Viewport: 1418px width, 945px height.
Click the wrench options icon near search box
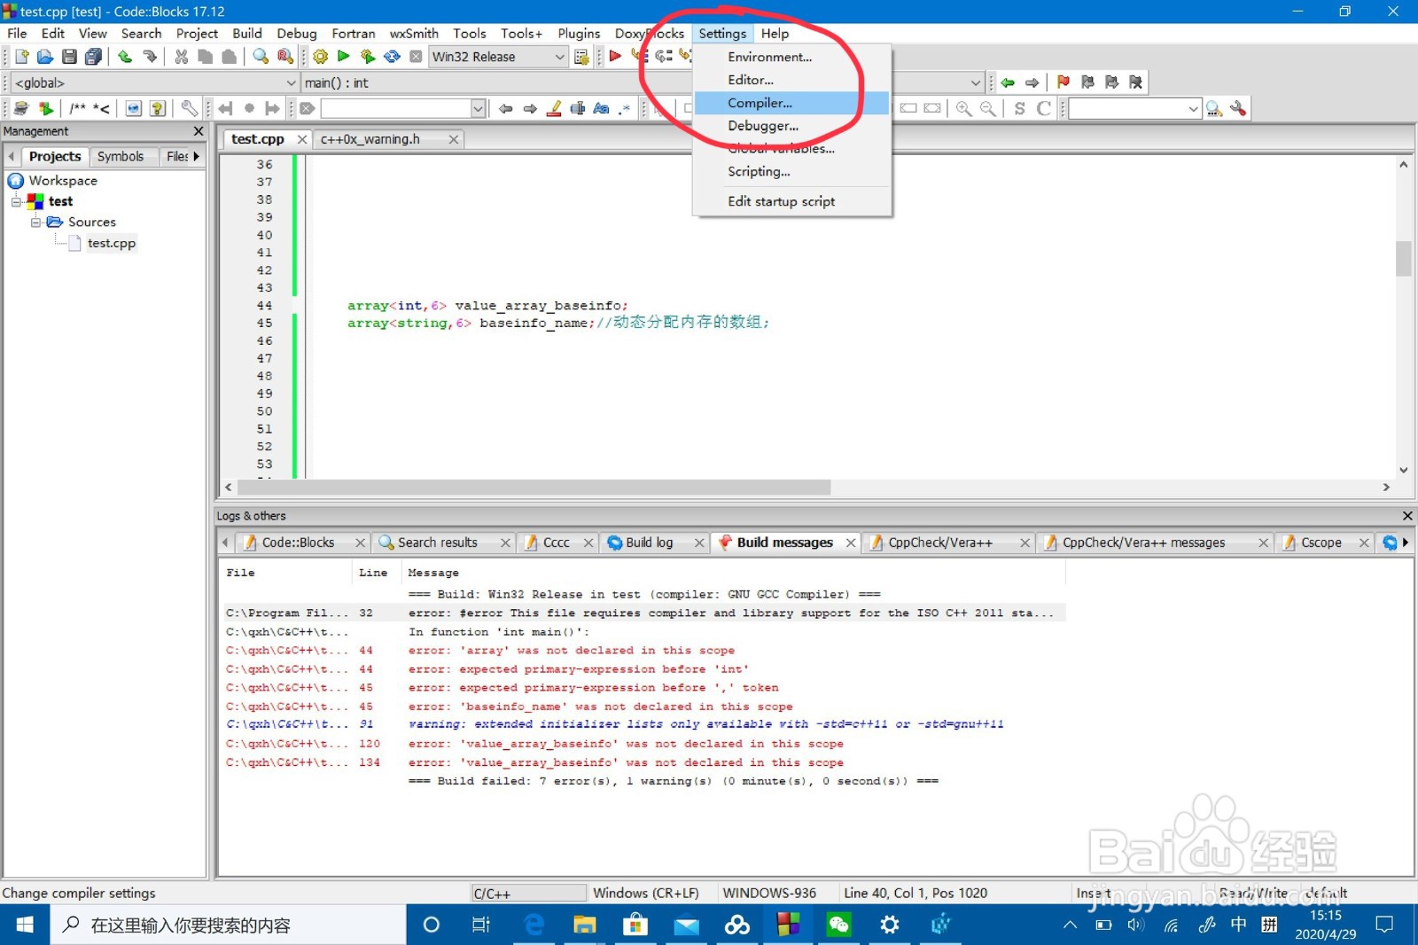[1239, 108]
